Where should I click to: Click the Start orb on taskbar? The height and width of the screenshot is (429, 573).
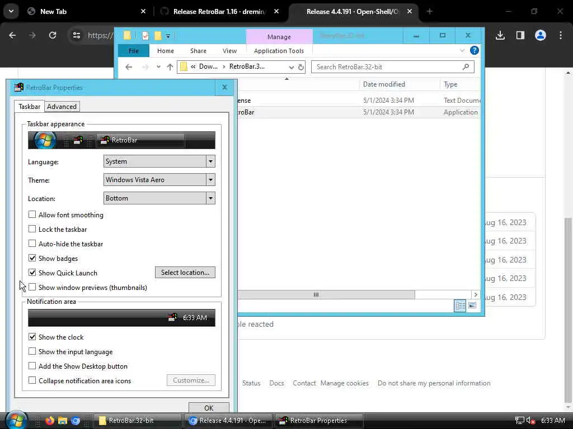[16, 420]
